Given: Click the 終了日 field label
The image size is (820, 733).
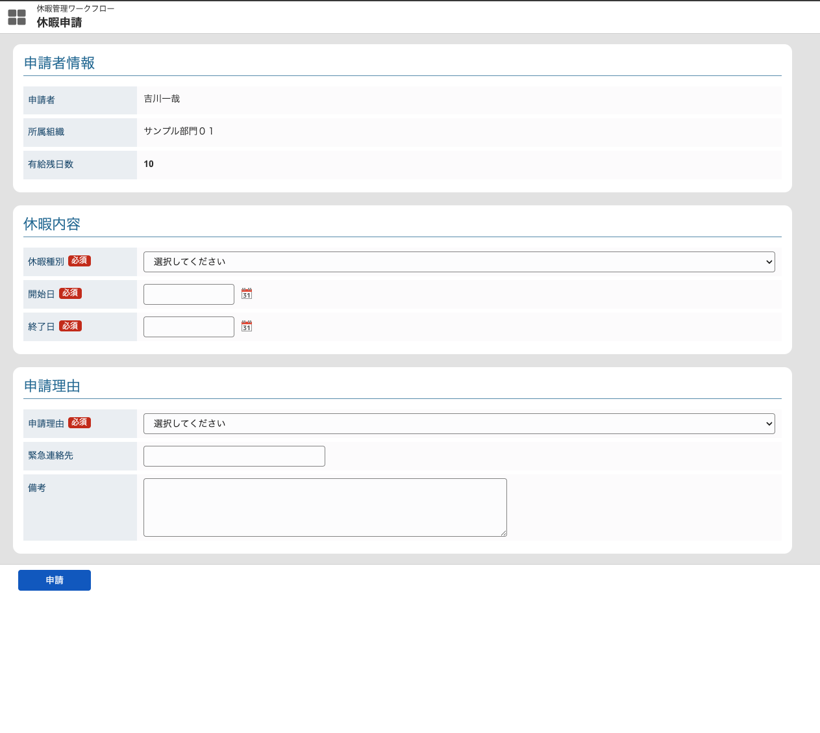Looking at the screenshot, I should click(42, 327).
